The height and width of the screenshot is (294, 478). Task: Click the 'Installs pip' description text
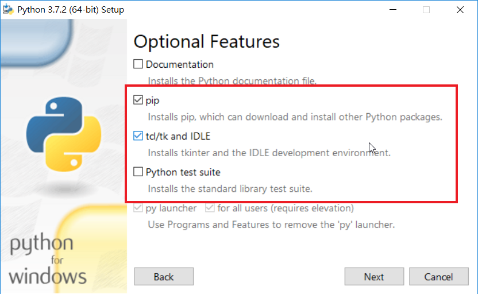click(x=295, y=117)
